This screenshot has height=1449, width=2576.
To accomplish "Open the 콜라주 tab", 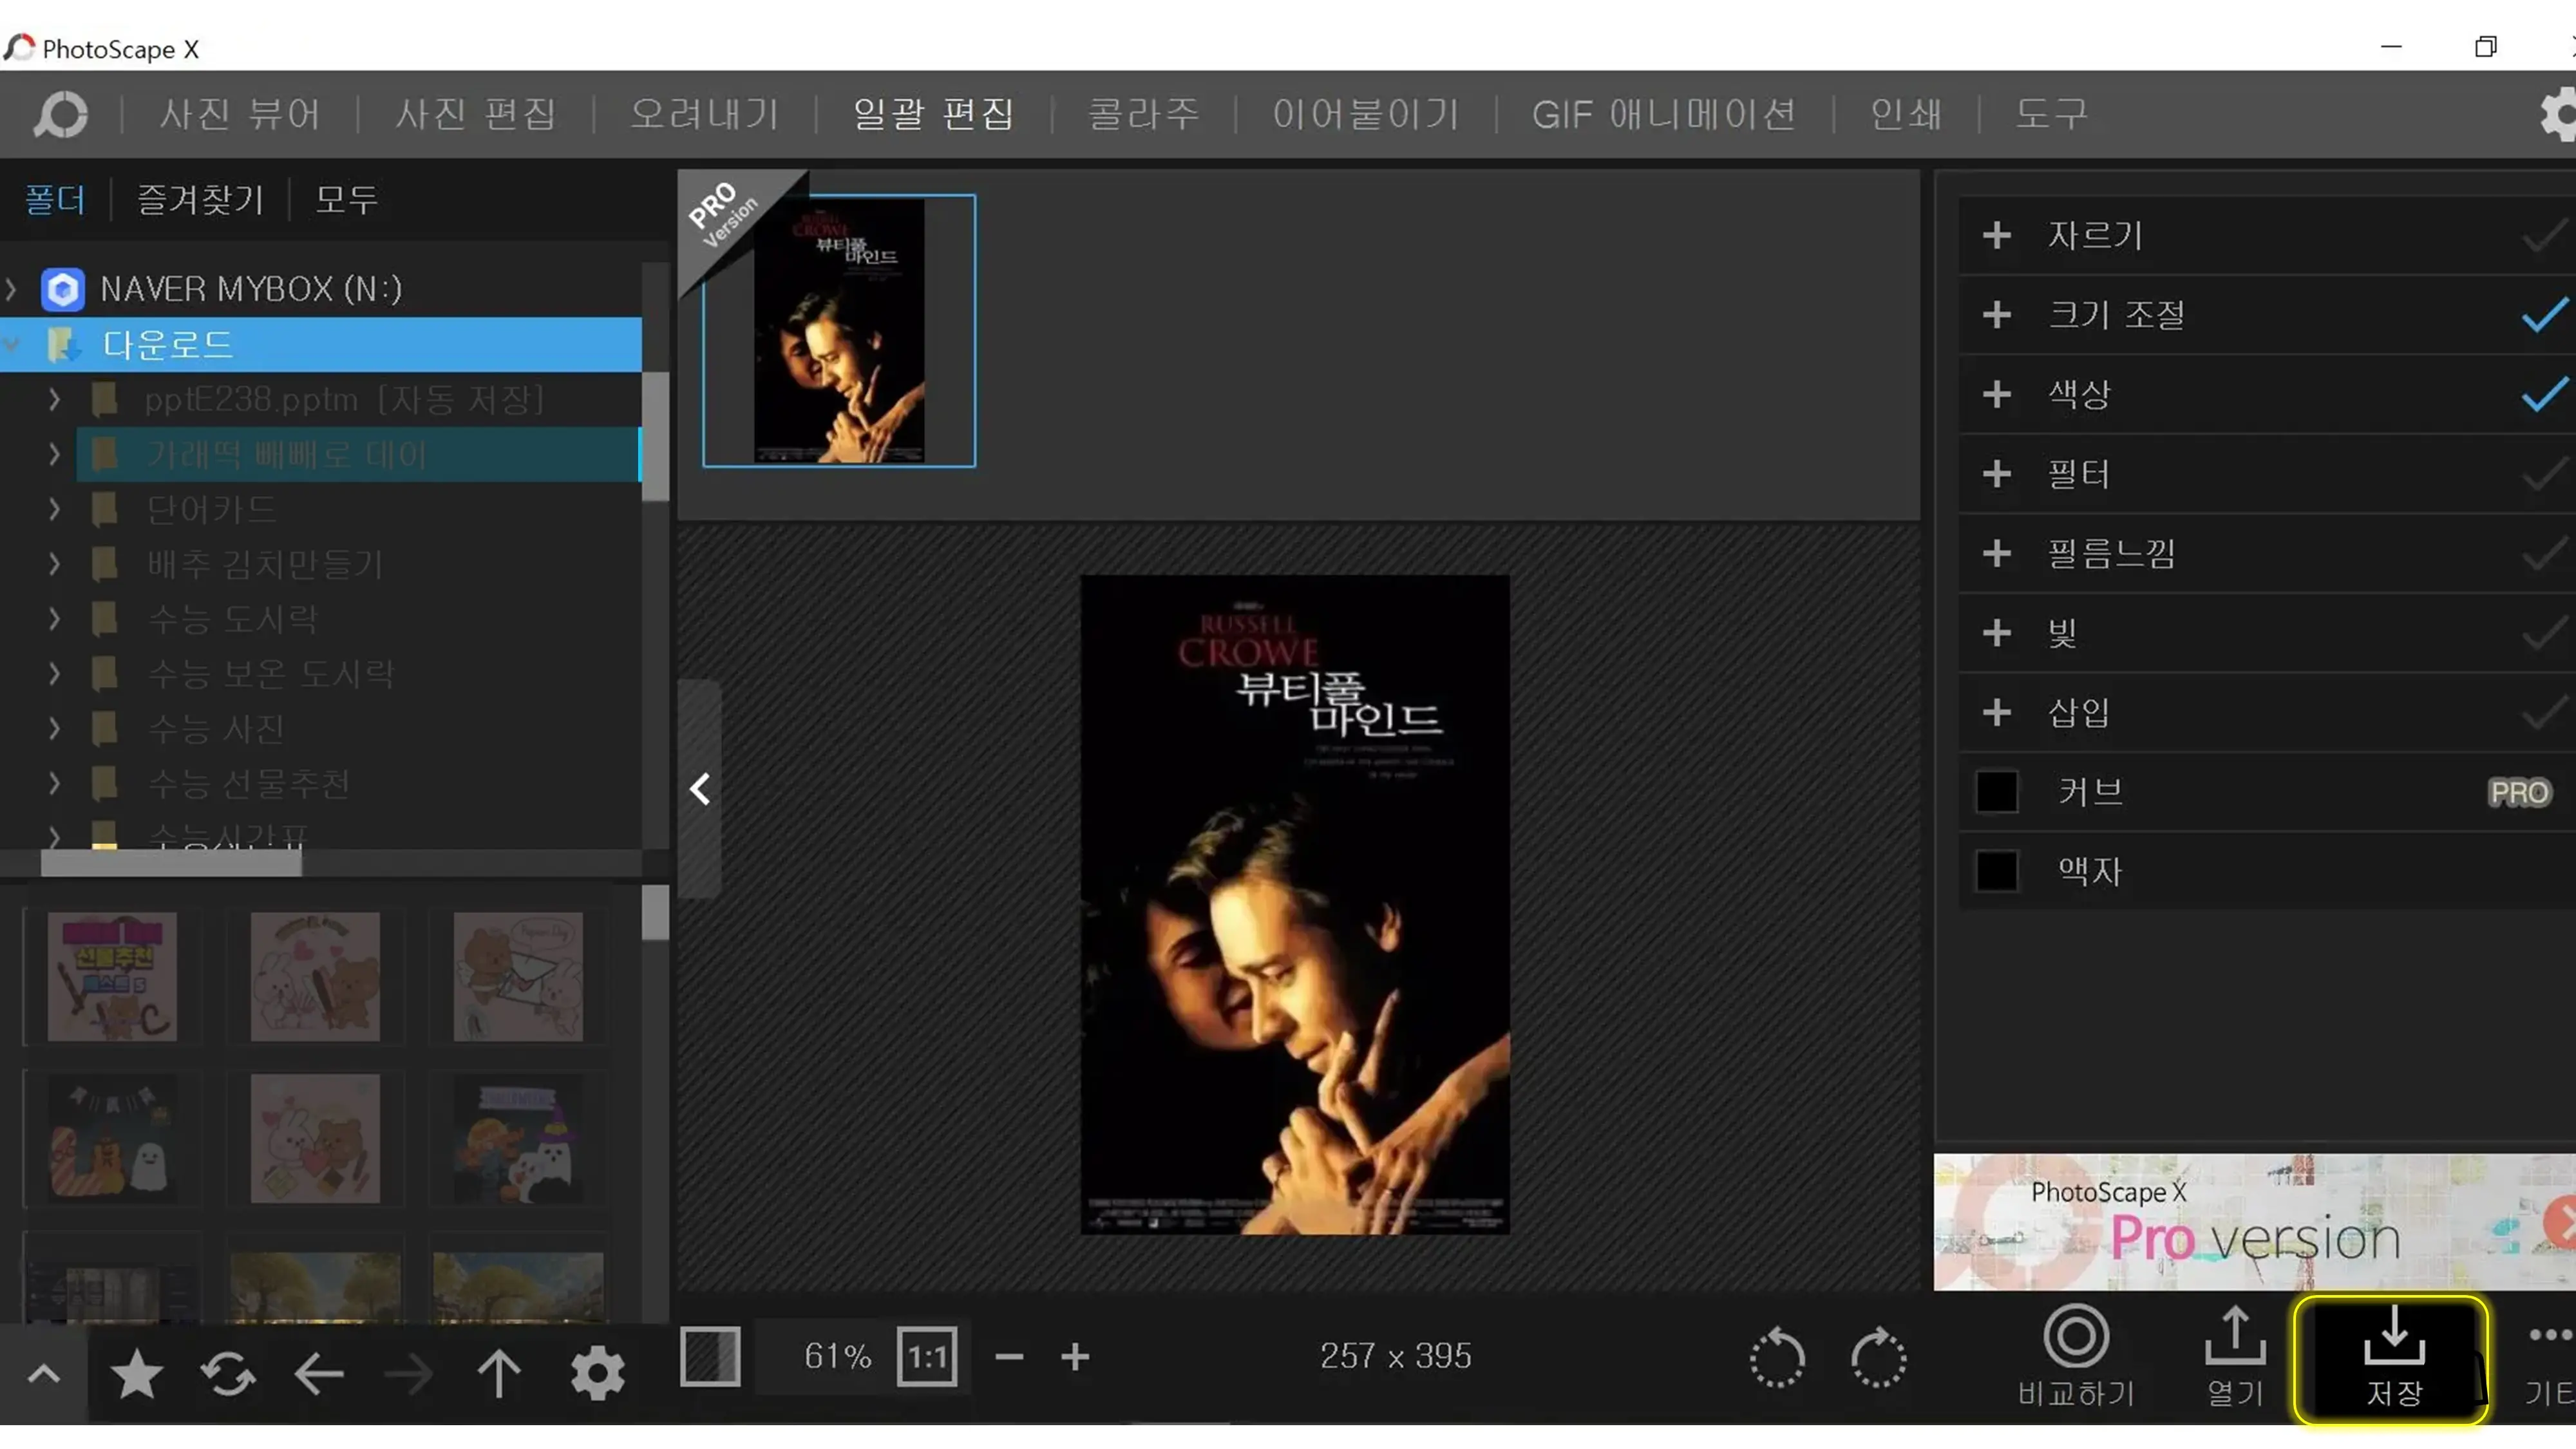I will [1143, 114].
